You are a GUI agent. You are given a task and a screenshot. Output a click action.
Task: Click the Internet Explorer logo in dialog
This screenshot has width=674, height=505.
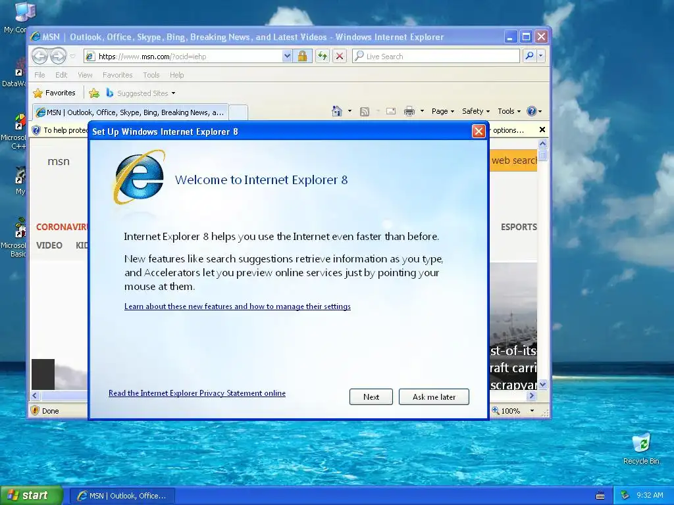pyautogui.click(x=139, y=177)
